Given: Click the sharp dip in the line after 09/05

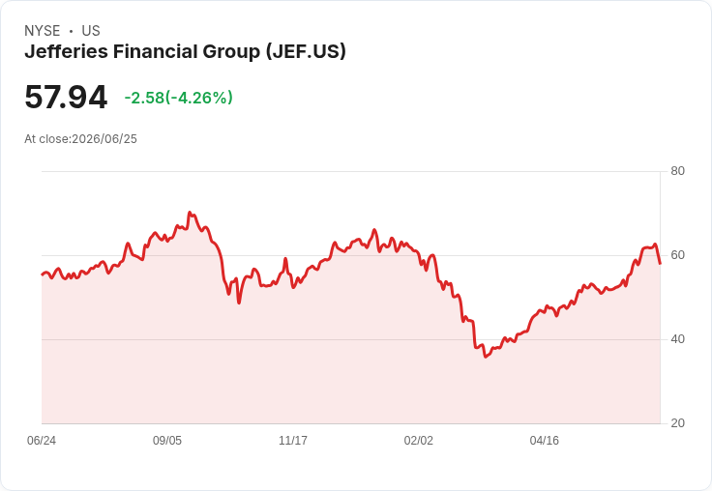Looking at the screenshot, I should point(239,303).
